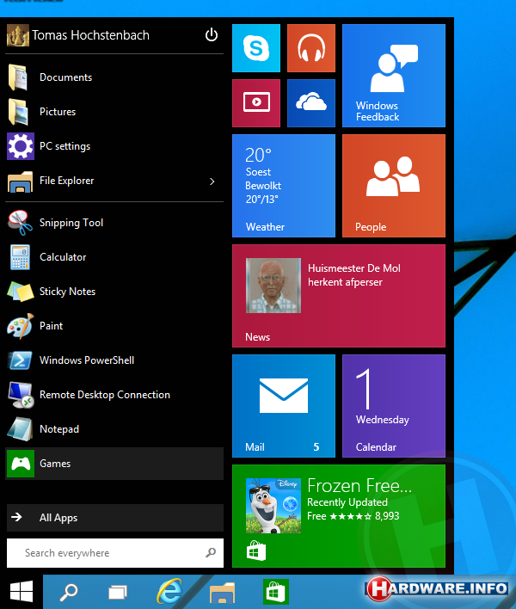Click the Paint palette icon
Viewport: 516px width, 609px height.
(21, 326)
